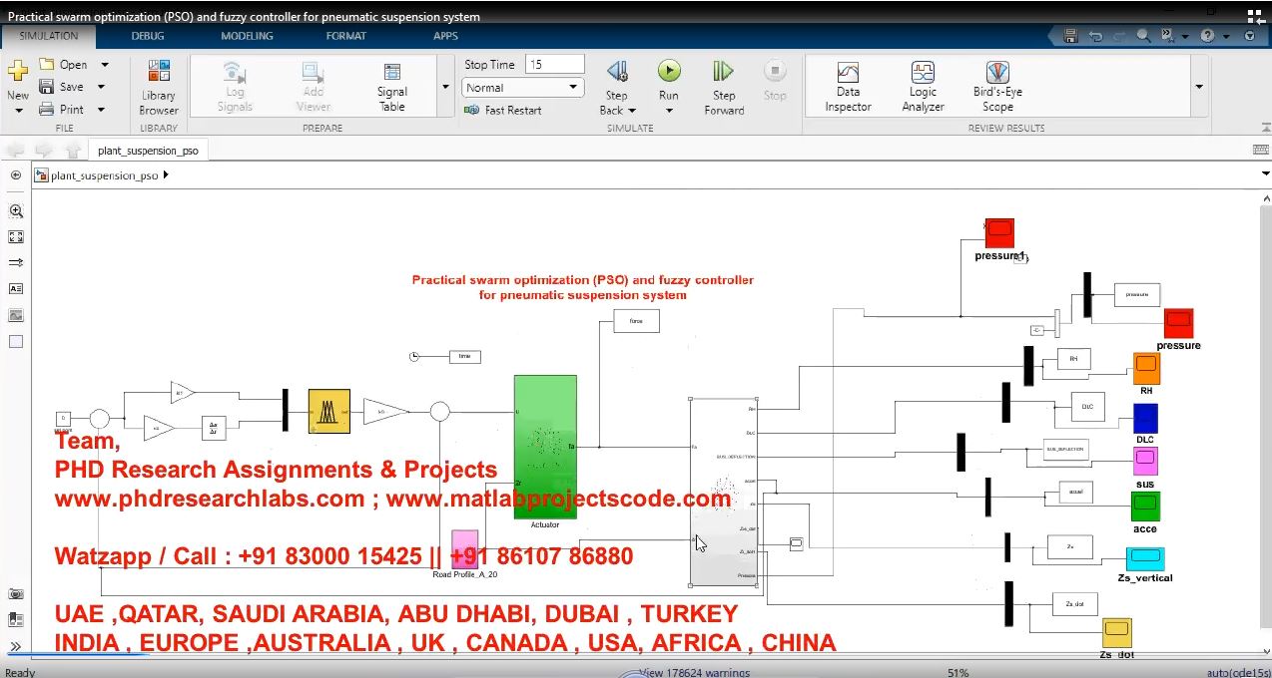The image size is (1272, 678).
Task: Expand the Save options dropdown arrow
Action: [102, 87]
